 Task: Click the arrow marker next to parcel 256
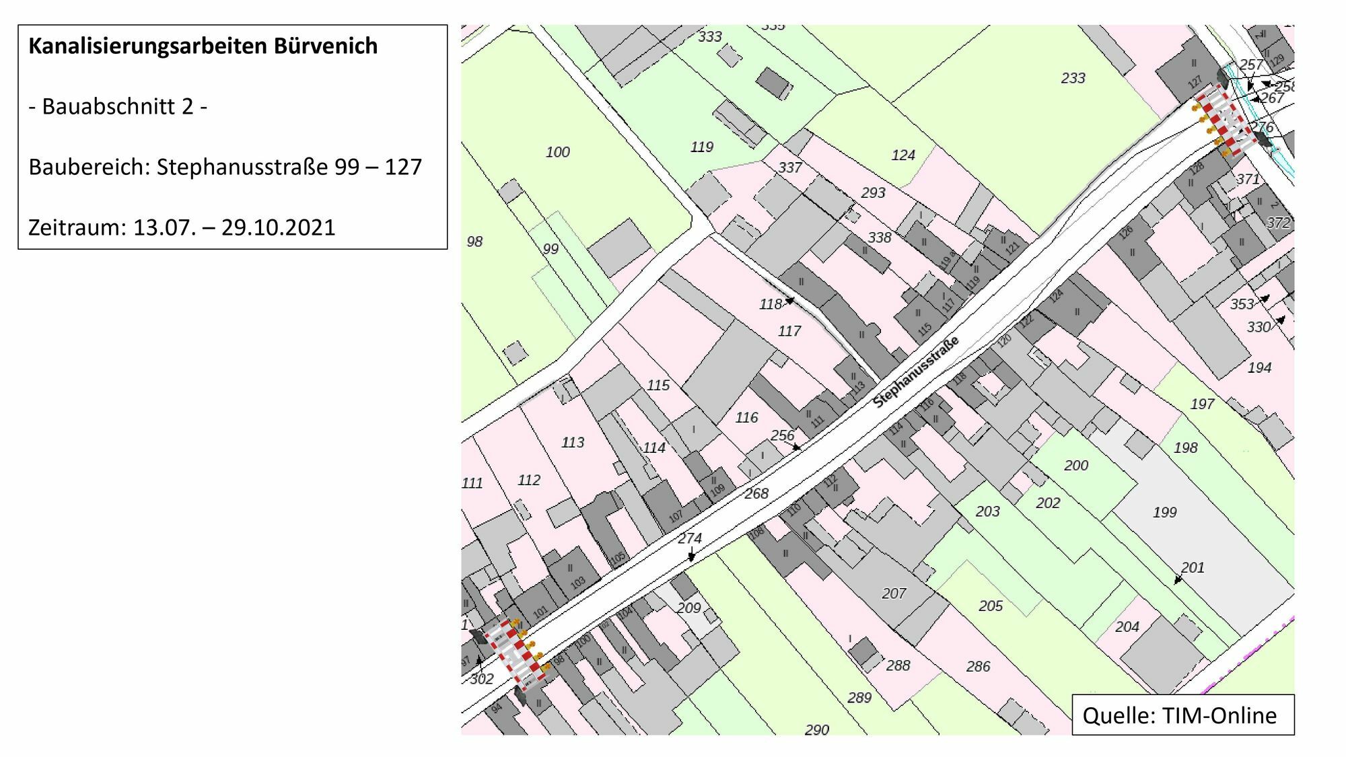click(797, 447)
